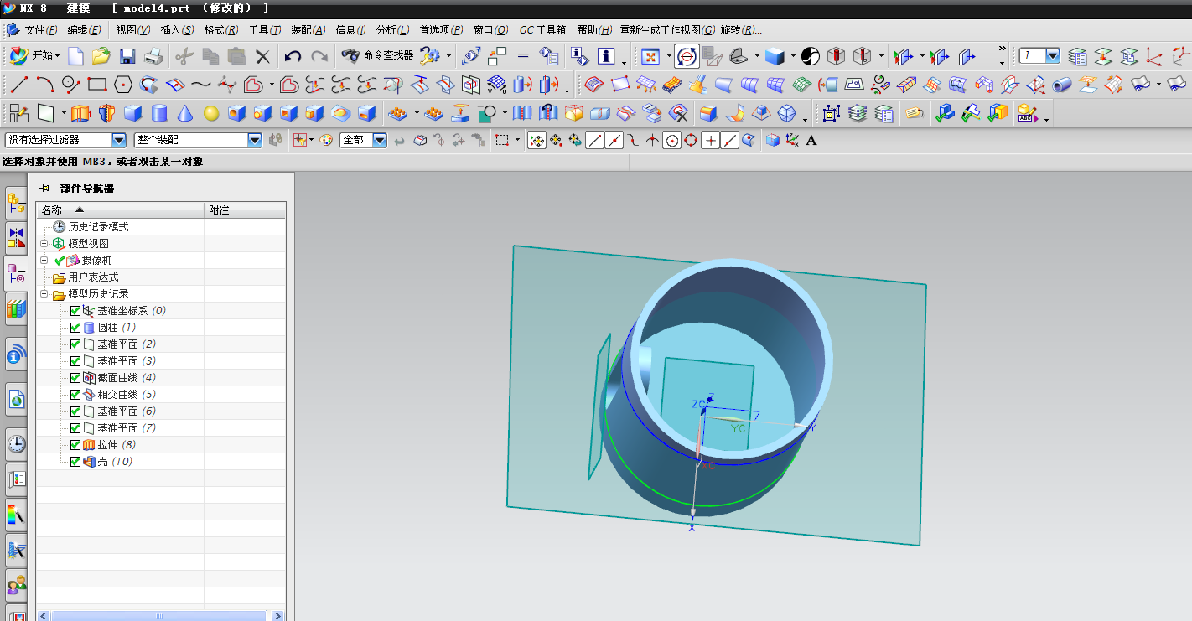The image size is (1192, 621).
Task: Open the 编辑(E) menu
Action: coord(84,30)
